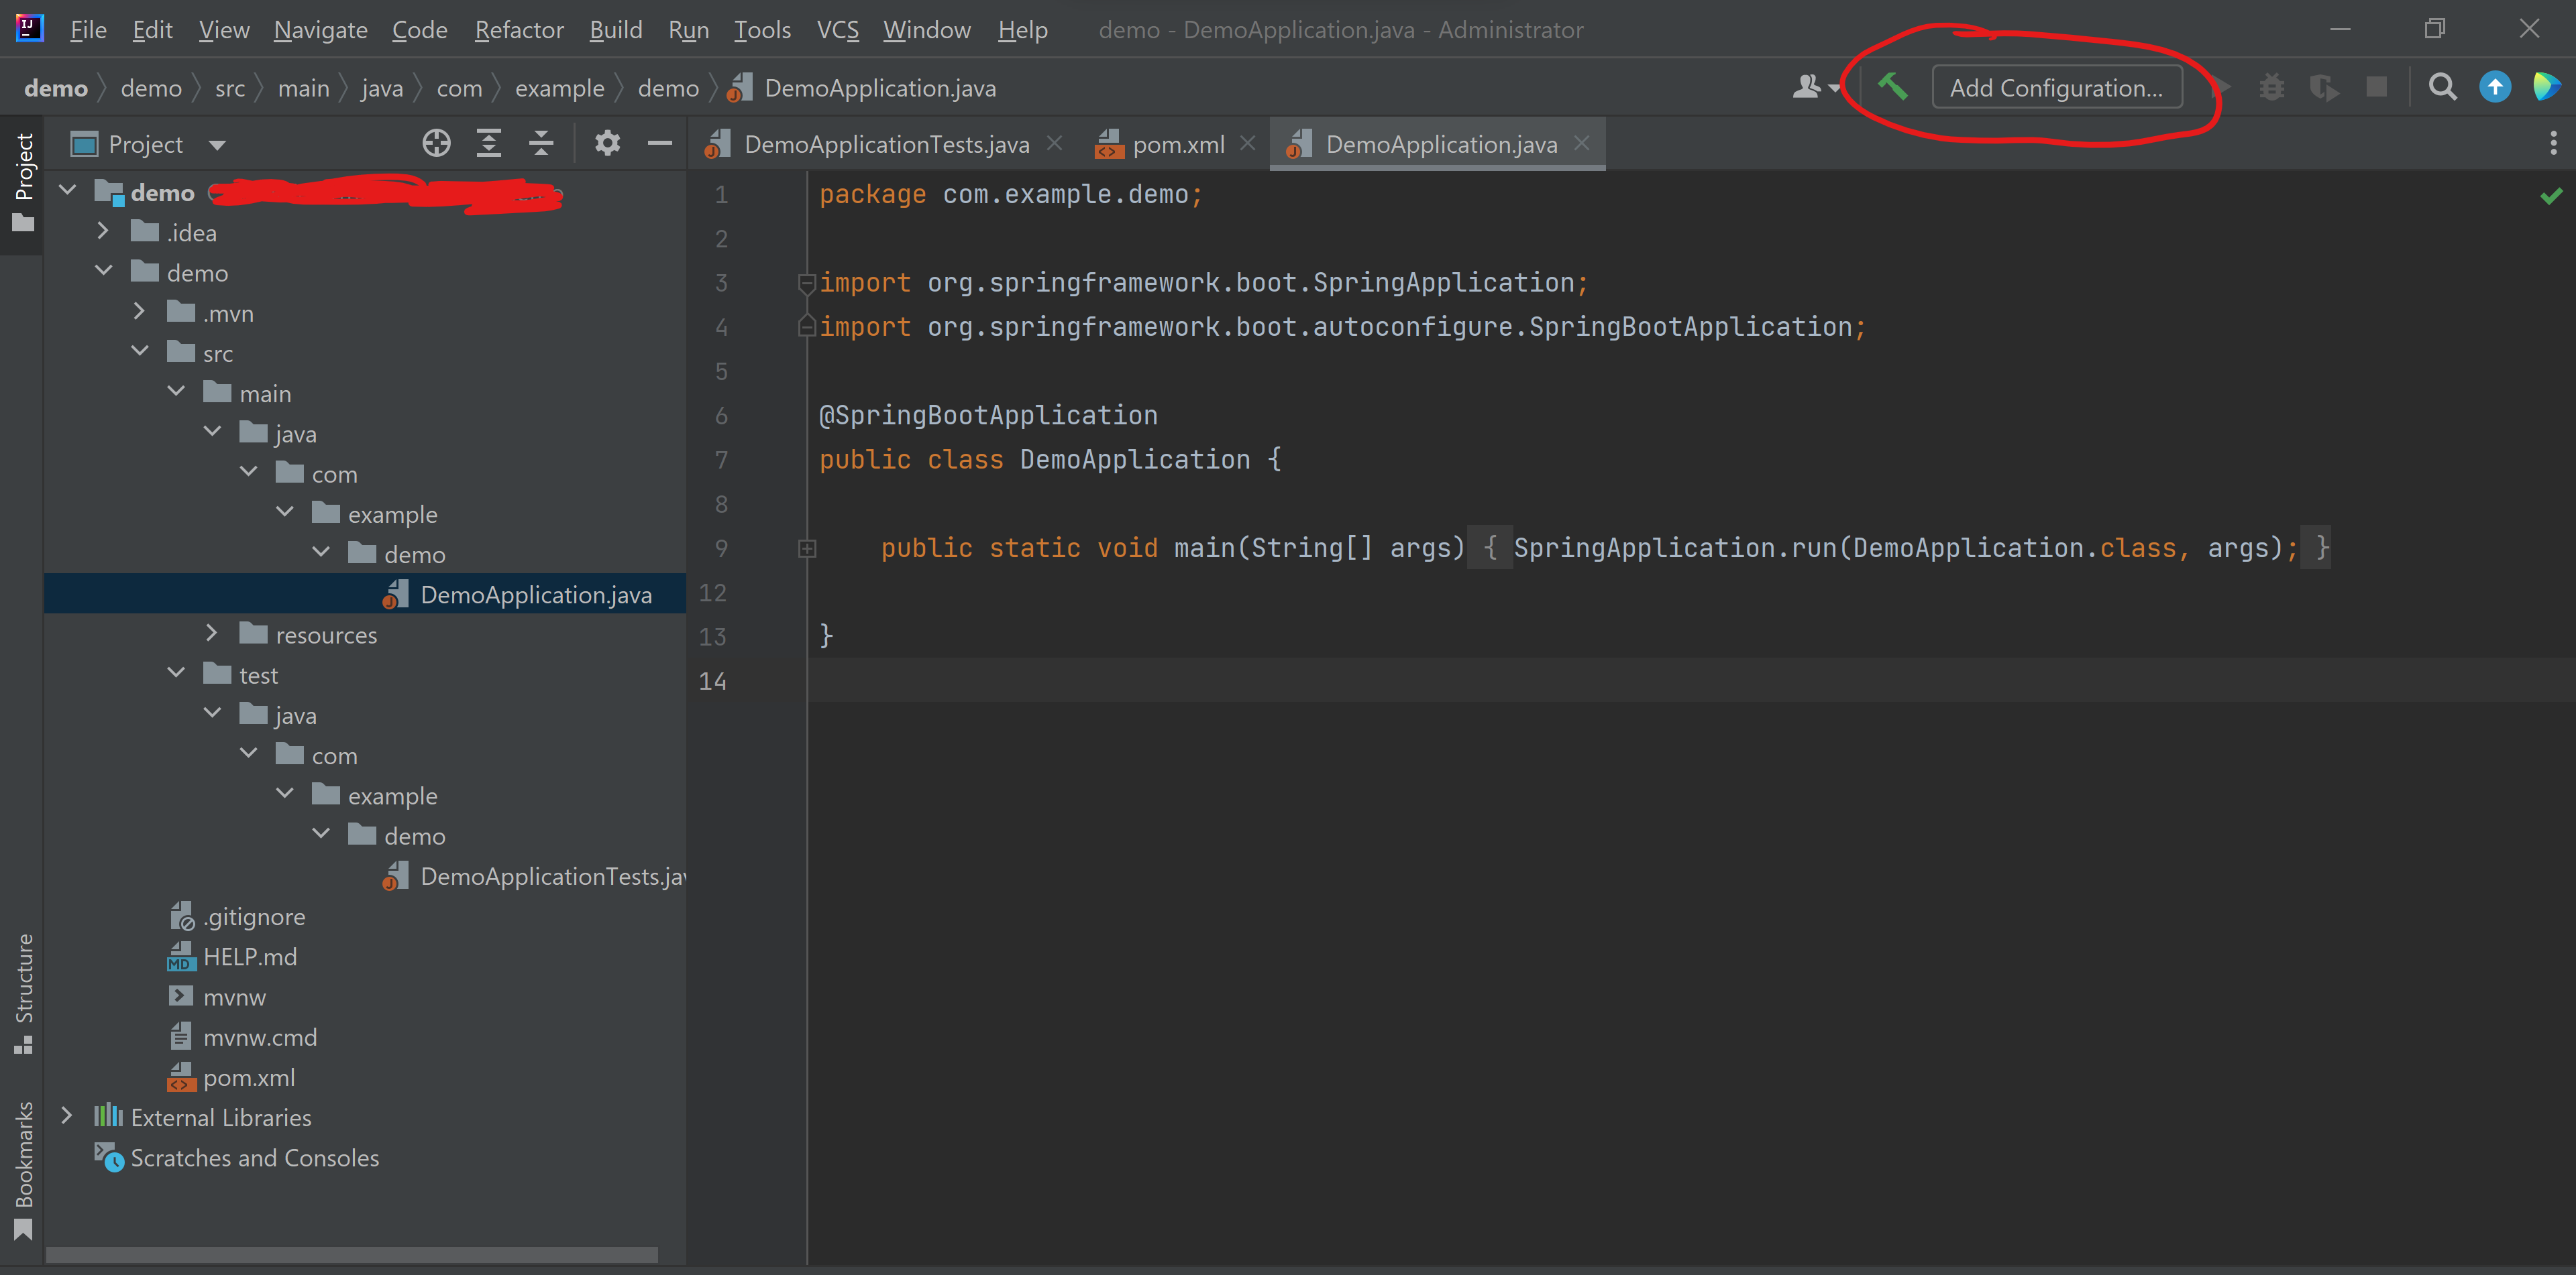
Task: Hide the Project panel with minus icon
Action: pyautogui.click(x=660, y=144)
